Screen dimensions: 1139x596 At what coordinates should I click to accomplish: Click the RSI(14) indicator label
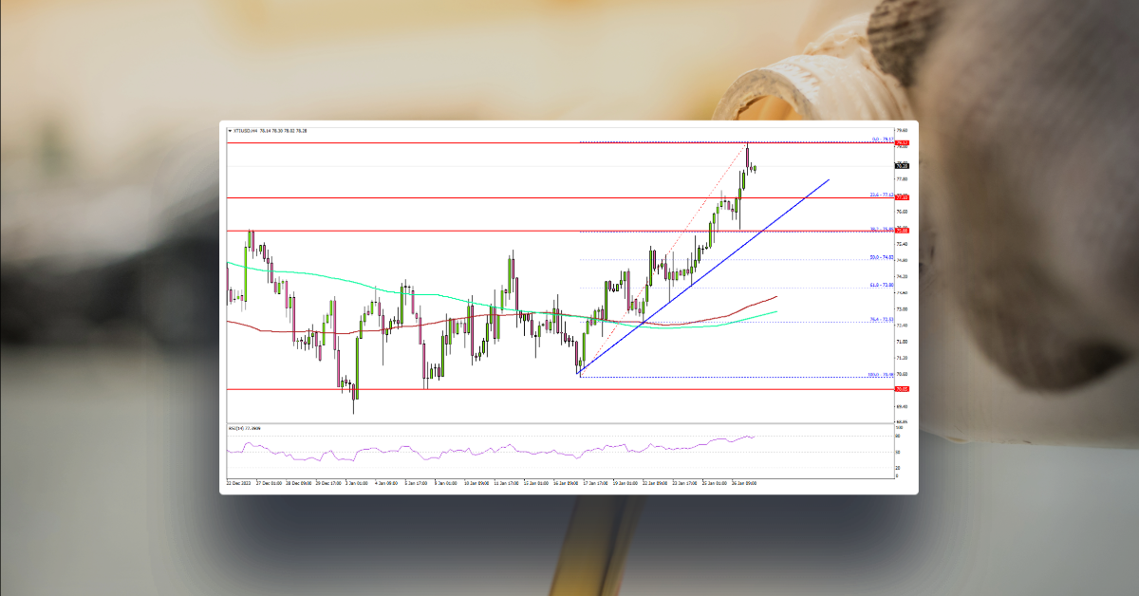tap(237, 429)
